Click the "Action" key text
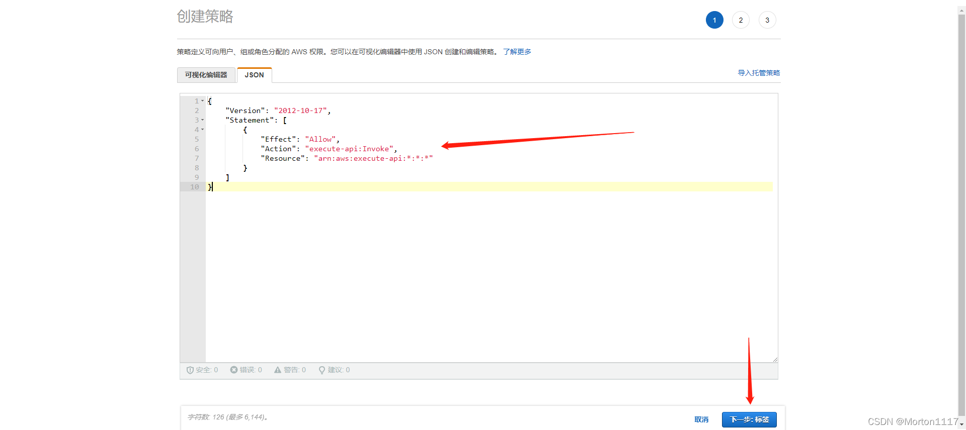The image size is (966, 430). tap(278, 149)
